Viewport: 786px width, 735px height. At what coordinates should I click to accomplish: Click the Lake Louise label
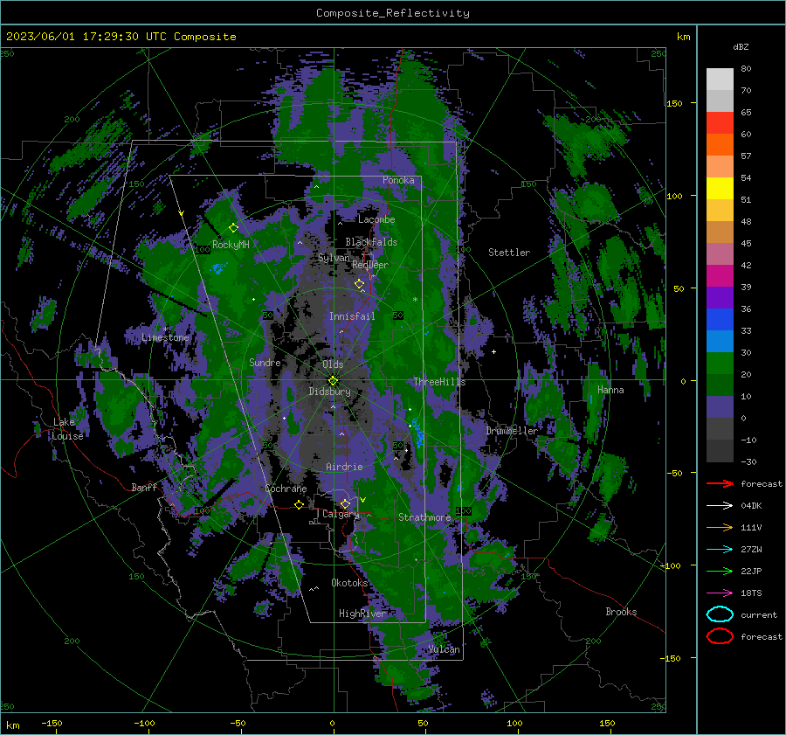[67, 429]
